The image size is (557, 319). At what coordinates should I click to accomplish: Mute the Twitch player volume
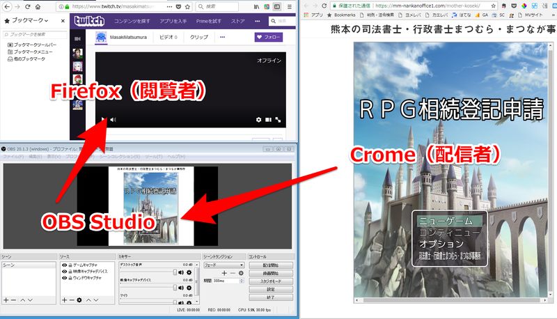point(113,120)
